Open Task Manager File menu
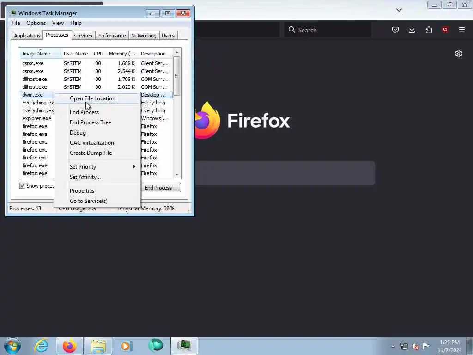 [x=16, y=23]
